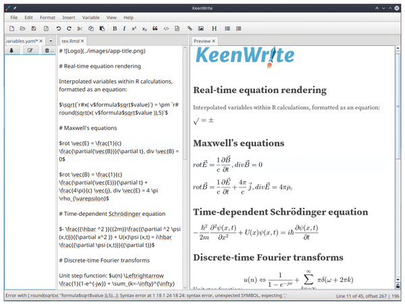Insert a bulleted list
The image size is (405, 305).
tap(227, 28)
